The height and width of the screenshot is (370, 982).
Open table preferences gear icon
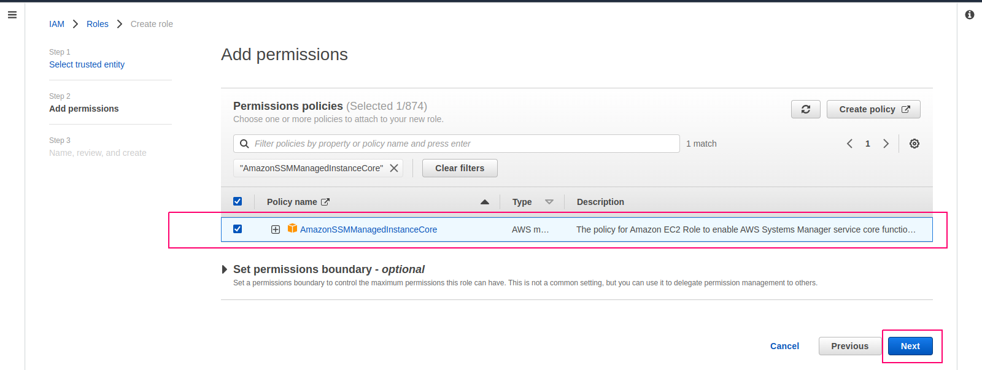point(914,144)
